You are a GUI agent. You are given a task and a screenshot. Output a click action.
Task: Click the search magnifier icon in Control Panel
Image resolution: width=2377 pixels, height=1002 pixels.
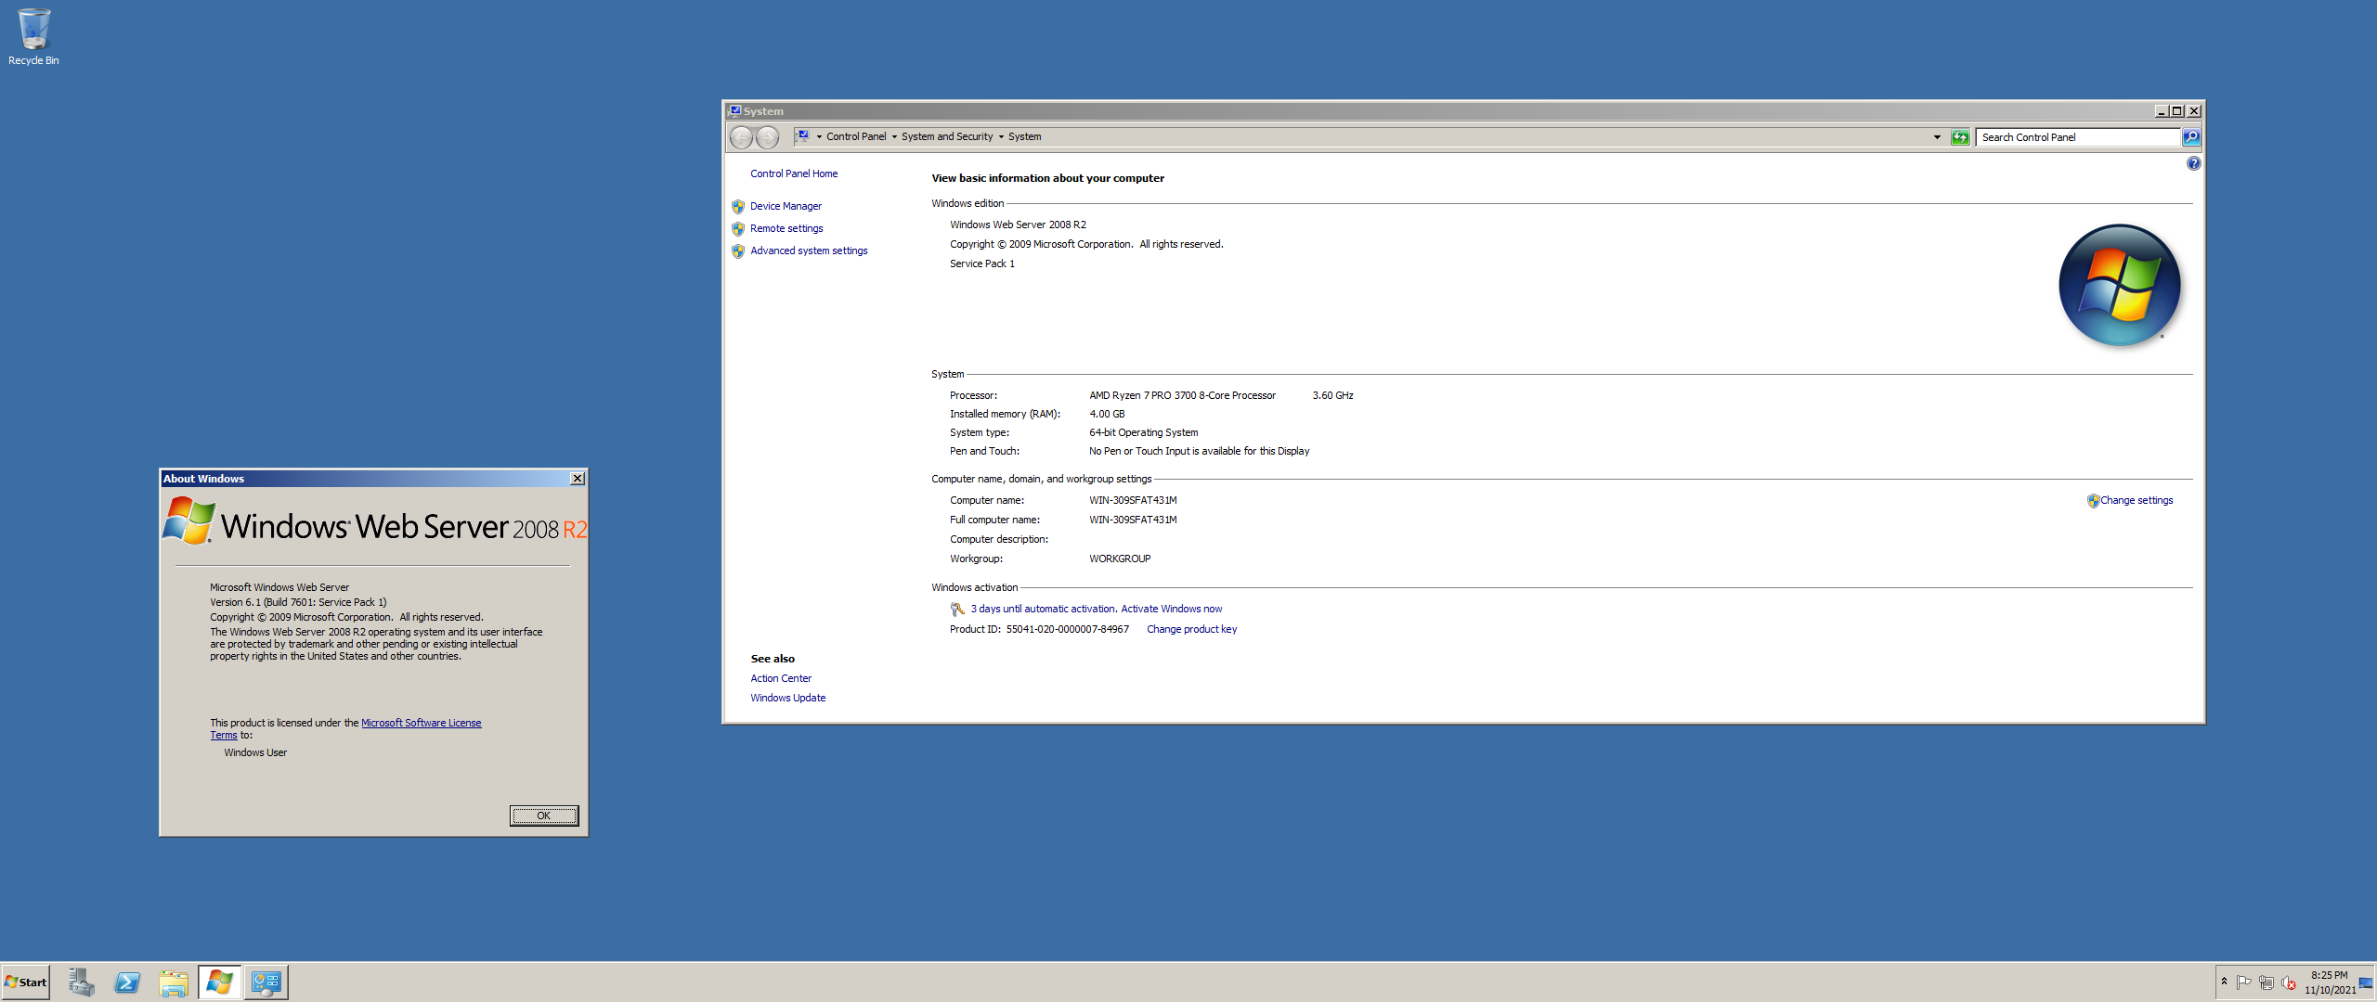tap(2191, 137)
